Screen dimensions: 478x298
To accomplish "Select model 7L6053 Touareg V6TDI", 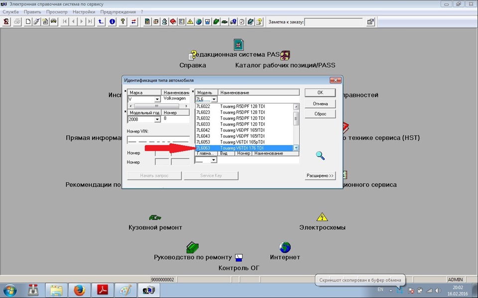I will point(244,142).
